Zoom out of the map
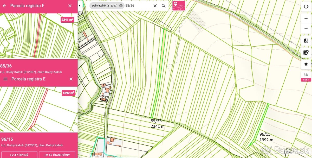 coord(306,29)
